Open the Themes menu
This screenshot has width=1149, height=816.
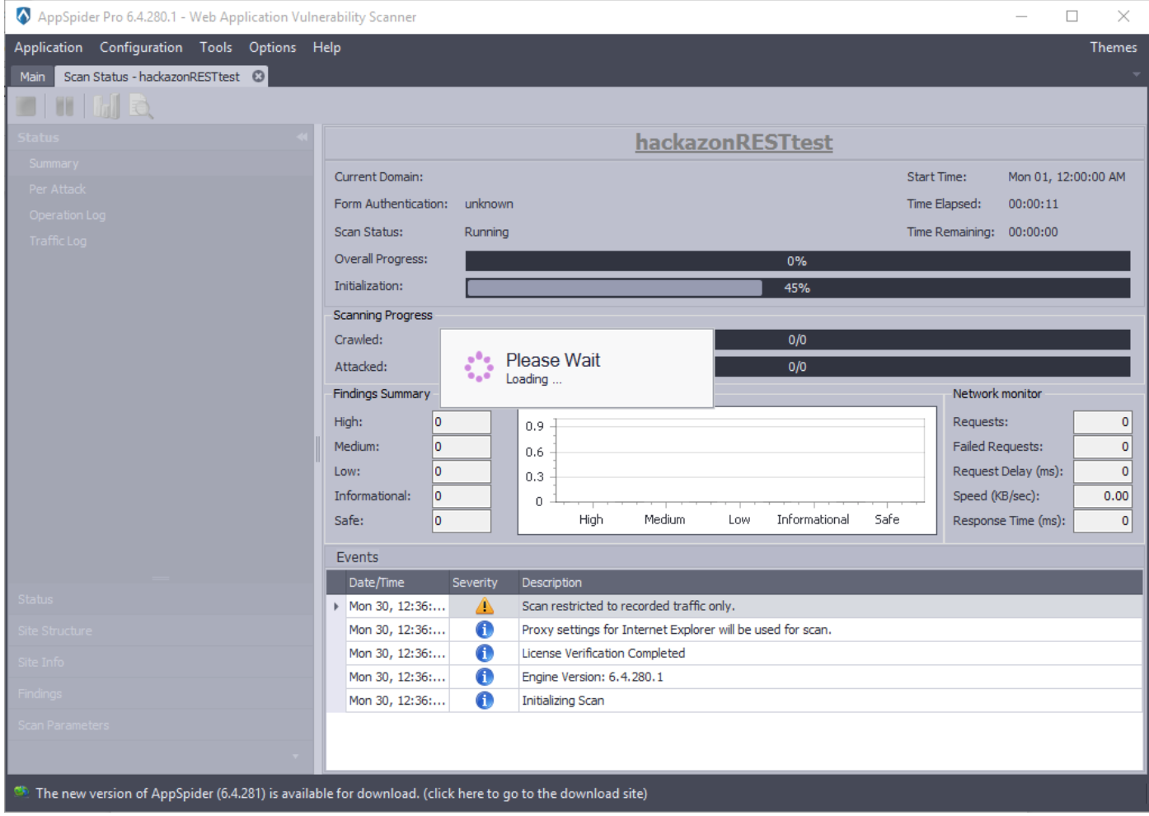coord(1114,48)
